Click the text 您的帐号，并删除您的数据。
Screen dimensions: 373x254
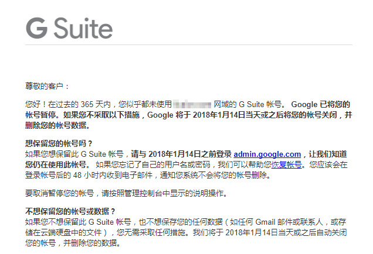(73, 243)
